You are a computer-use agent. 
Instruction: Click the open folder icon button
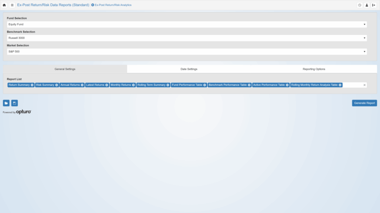(x=6, y=103)
